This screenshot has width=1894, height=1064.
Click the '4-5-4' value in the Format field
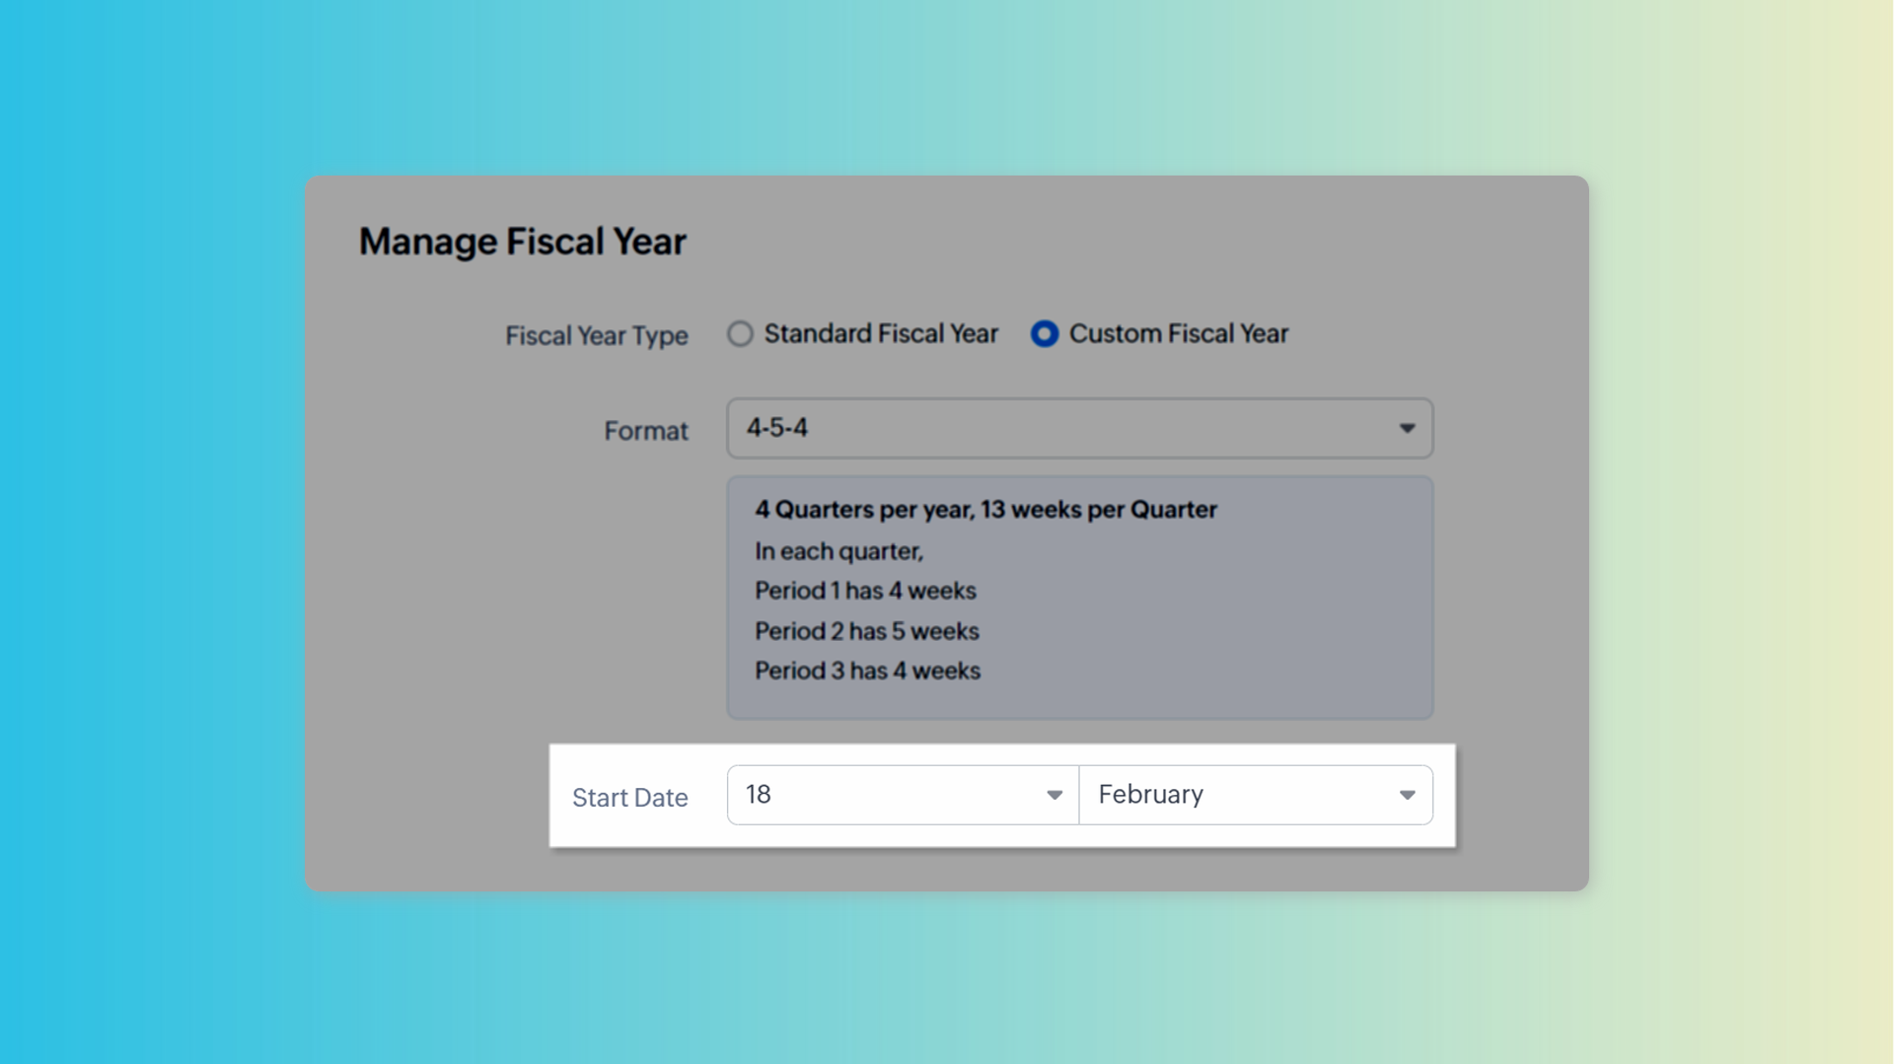point(777,428)
